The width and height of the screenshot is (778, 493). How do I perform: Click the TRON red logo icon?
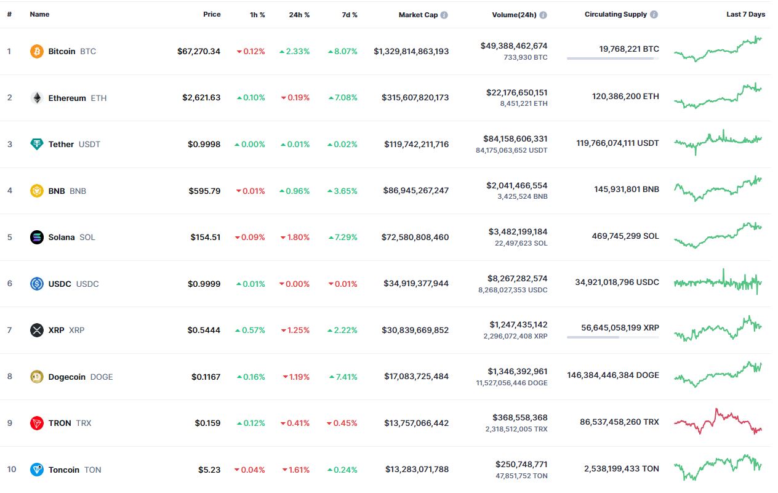pyautogui.click(x=37, y=423)
